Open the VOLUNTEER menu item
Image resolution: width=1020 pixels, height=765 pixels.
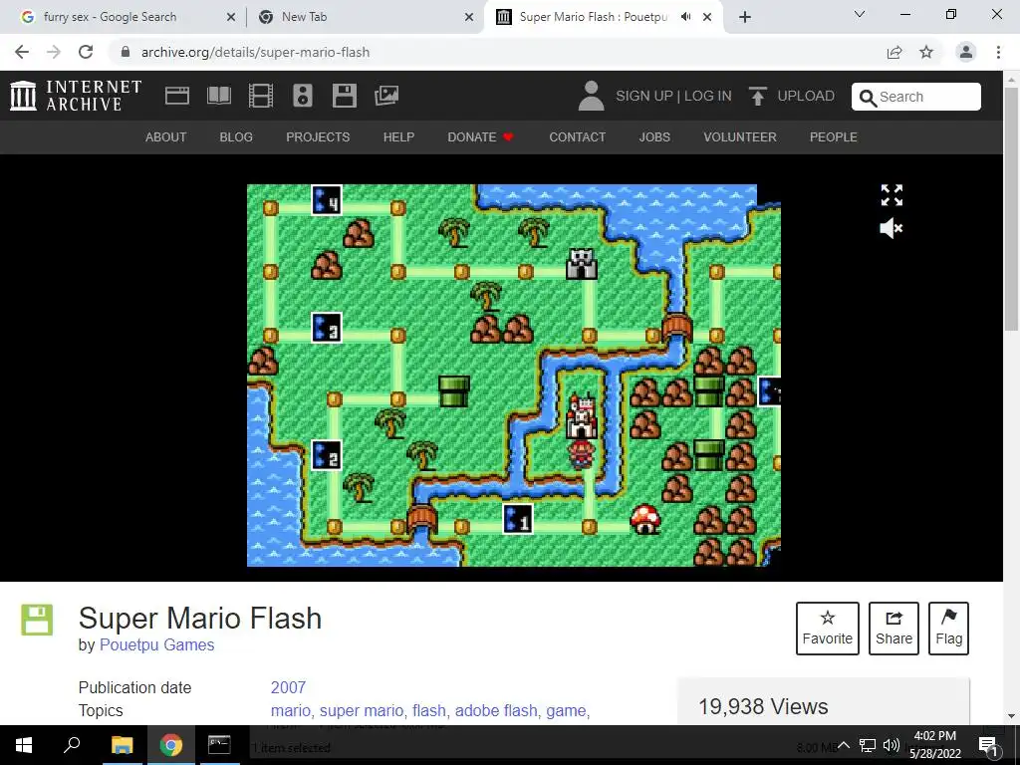point(740,137)
